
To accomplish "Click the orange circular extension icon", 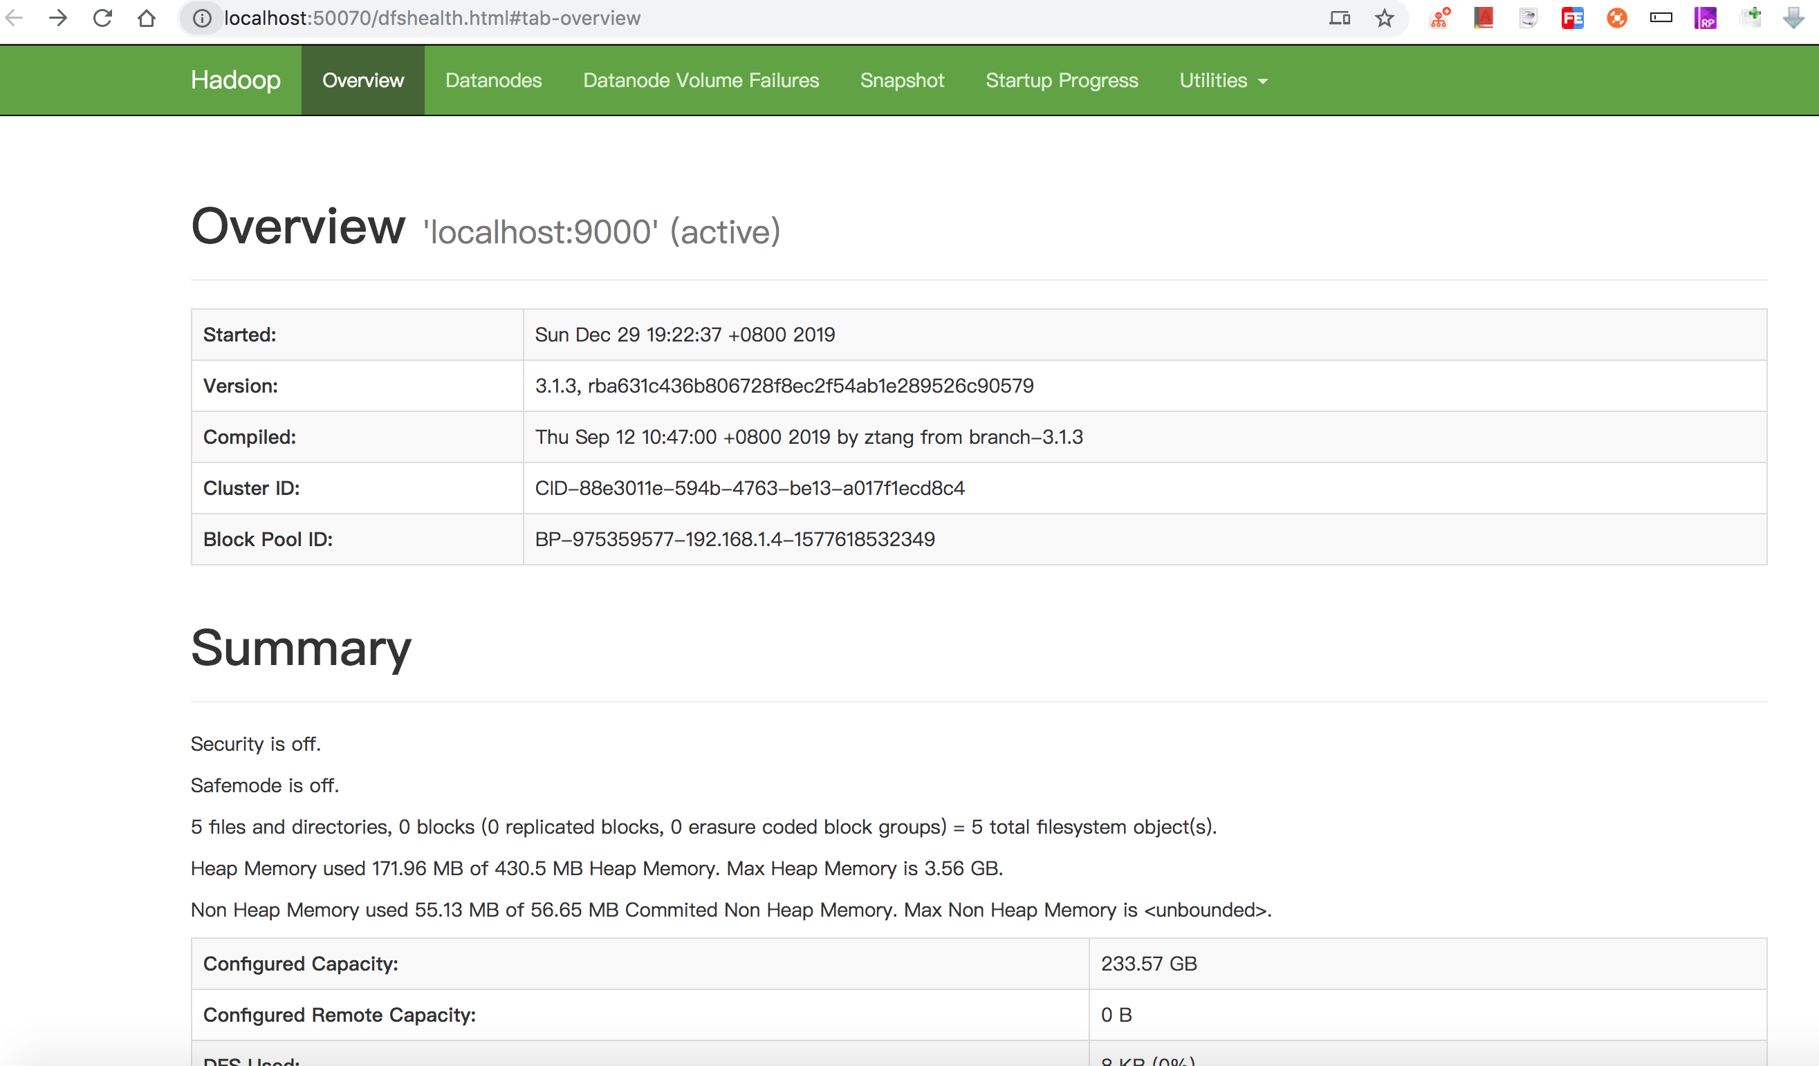I will [x=1617, y=18].
